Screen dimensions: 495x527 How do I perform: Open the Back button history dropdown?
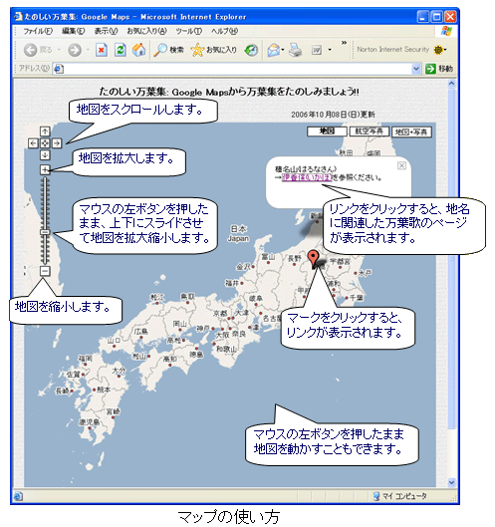click(x=59, y=50)
